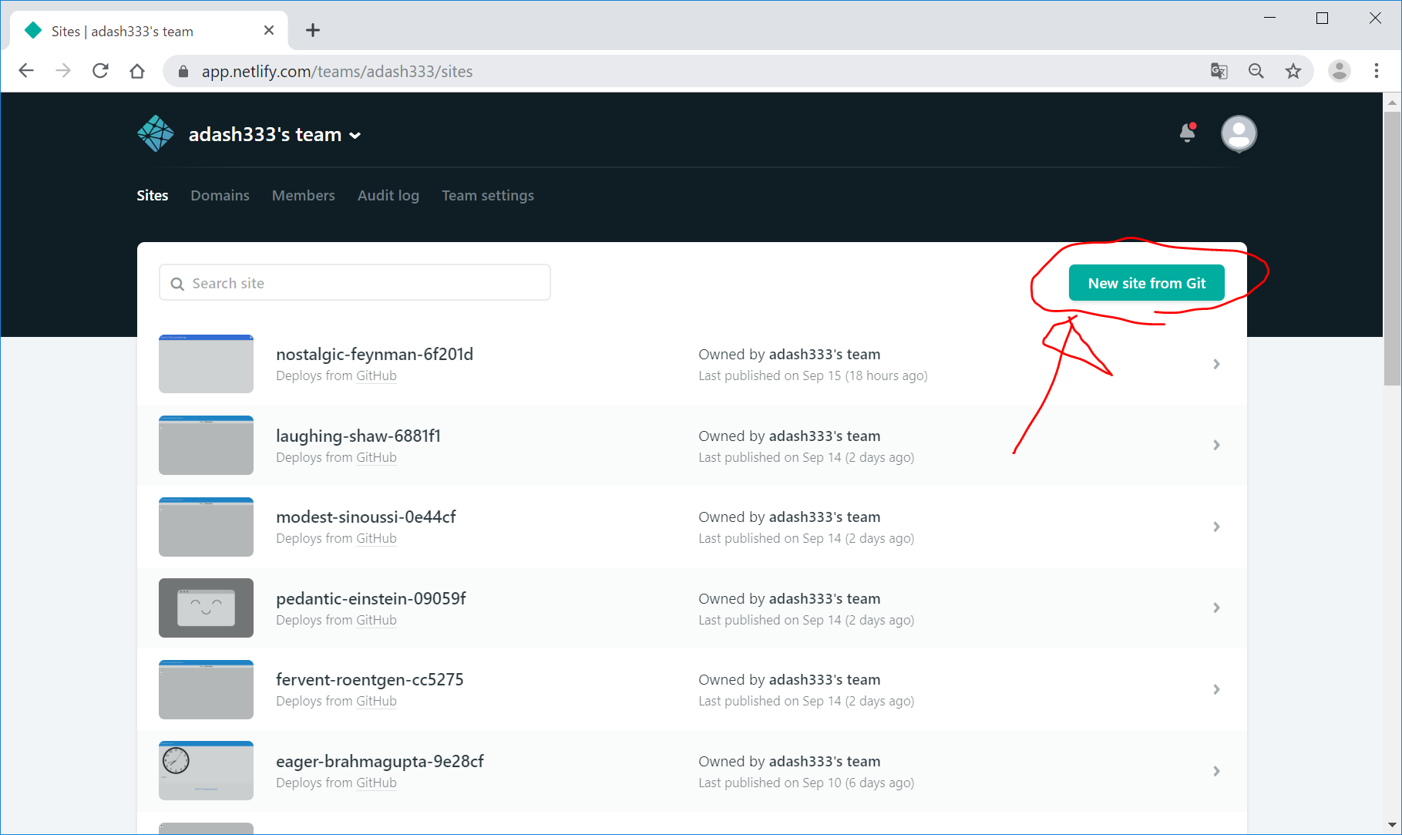
Task: Click the page's vertical scrollbar thumb
Action: click(x=1392, y=247)
